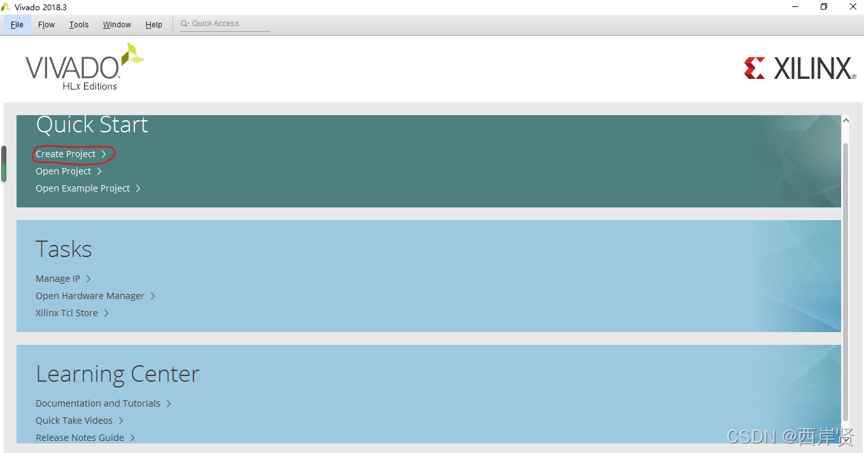Open the Help menu

[154, 25]
